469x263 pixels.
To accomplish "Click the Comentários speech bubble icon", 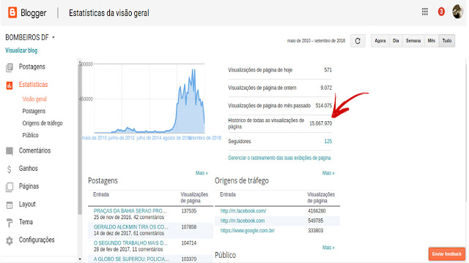I will pos(10,151).
